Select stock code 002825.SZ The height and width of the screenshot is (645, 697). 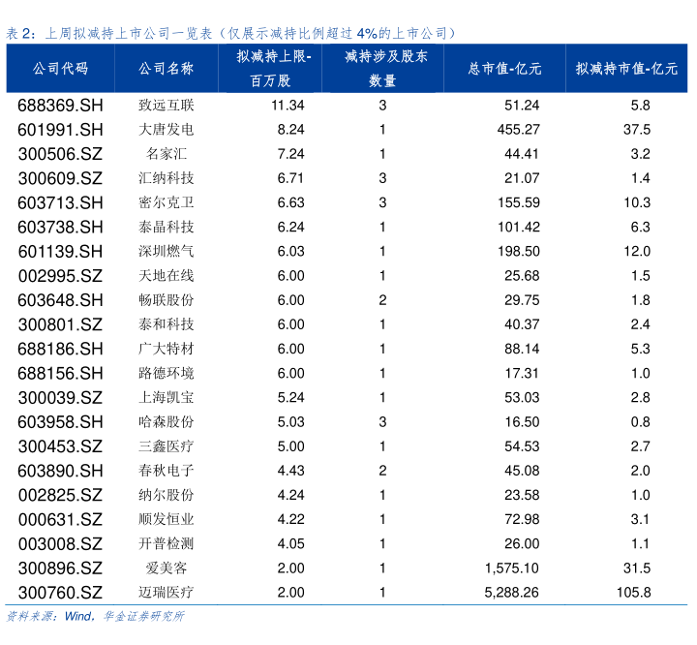pos(60,495)
